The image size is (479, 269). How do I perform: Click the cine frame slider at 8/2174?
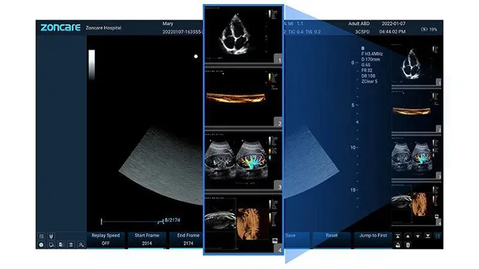pos(131,221)
